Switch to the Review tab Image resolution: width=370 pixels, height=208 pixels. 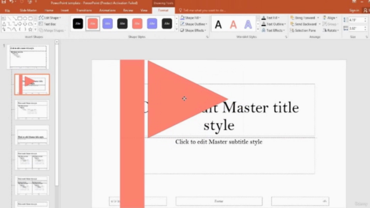coord(128,10)
